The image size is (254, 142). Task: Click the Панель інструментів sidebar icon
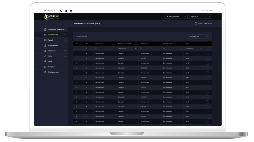(x=45, y=29)
